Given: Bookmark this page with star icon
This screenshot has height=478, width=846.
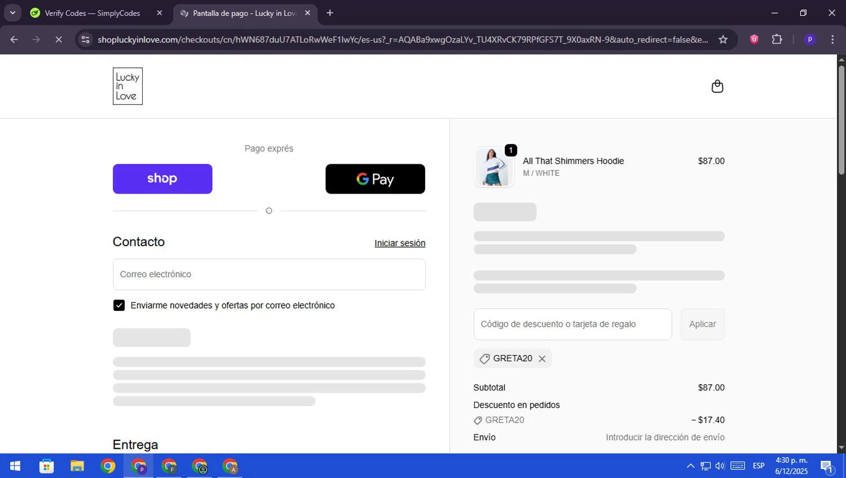Looking at the screenshot, I should tap(723, 40).
